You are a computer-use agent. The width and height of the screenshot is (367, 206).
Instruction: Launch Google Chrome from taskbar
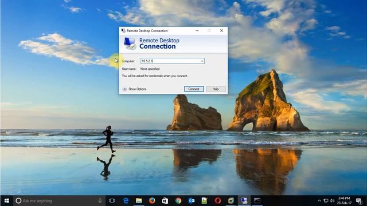[x=178, y=201]
